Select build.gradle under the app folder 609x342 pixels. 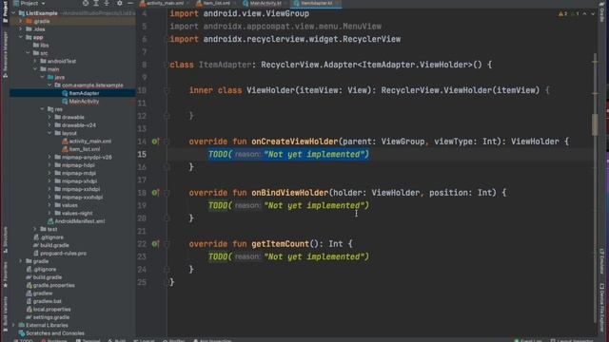click(x=50, y=245)
